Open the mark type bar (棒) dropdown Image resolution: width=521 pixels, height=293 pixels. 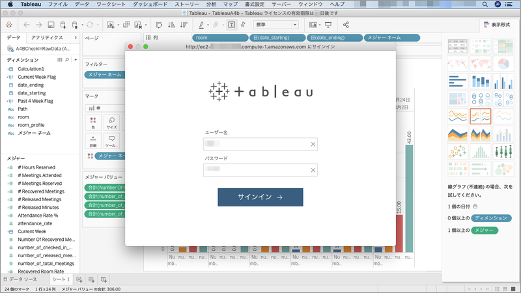(105, 108)
